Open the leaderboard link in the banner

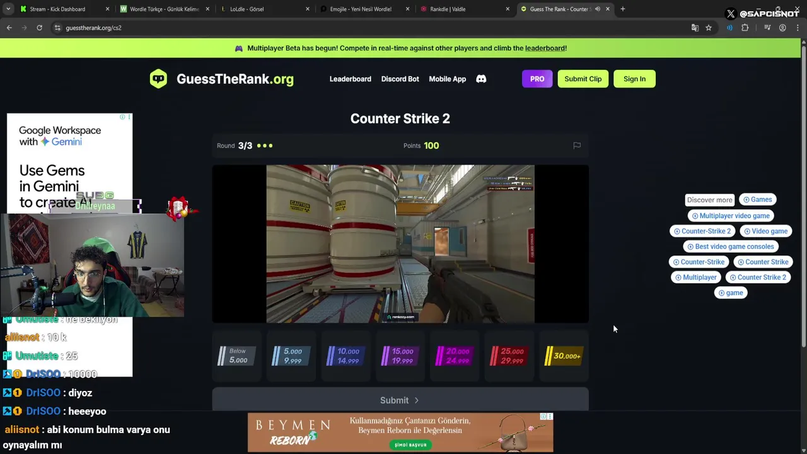(x=545, y=48)
